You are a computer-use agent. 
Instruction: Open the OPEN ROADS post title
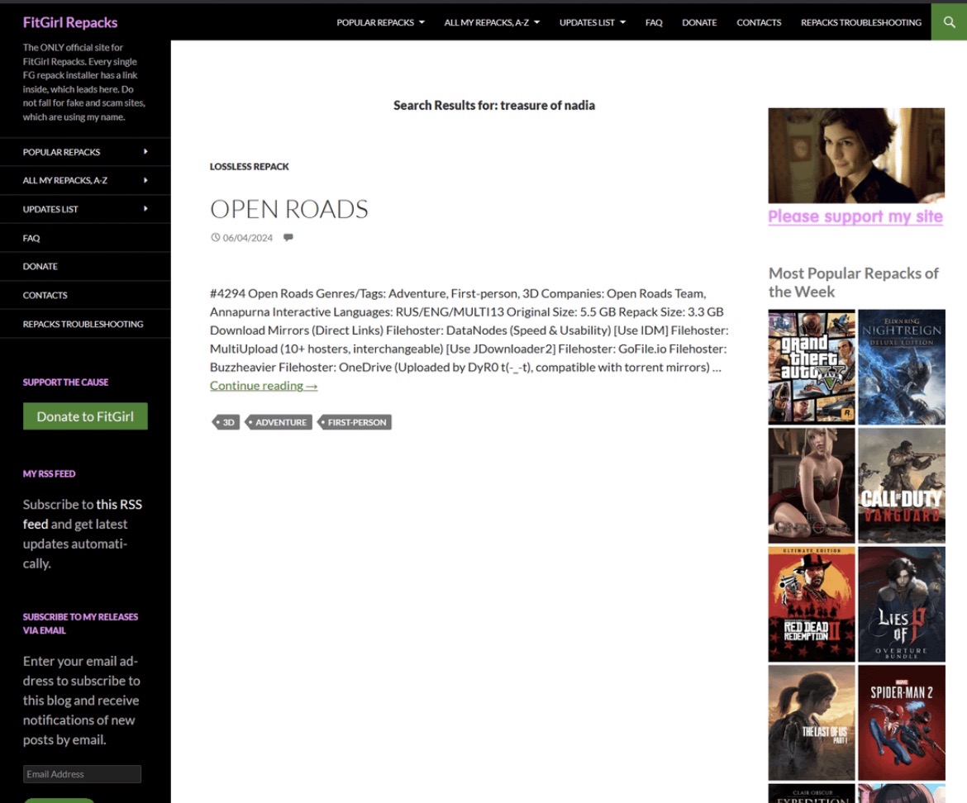(288, 209)
